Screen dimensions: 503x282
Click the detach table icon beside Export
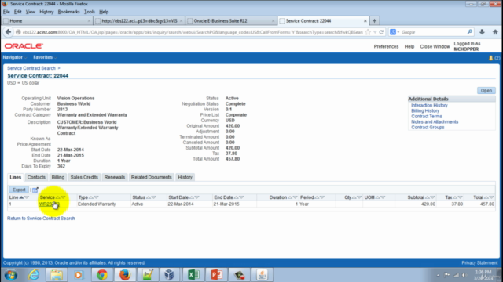[35, 190]
